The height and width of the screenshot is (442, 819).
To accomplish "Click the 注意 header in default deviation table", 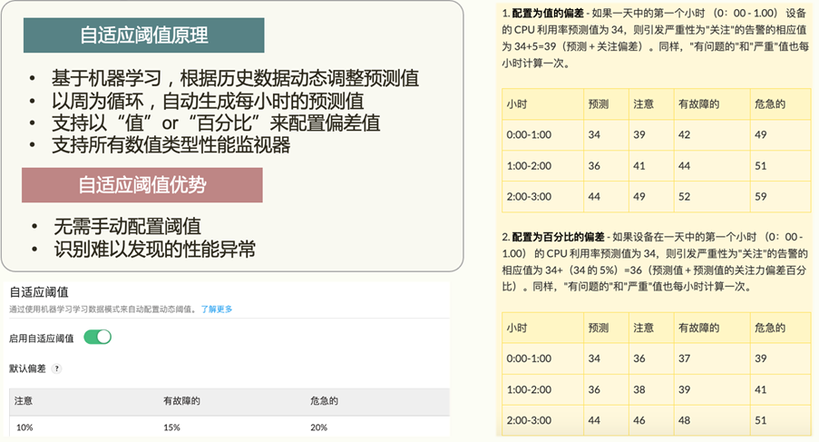I will (24, 400).
